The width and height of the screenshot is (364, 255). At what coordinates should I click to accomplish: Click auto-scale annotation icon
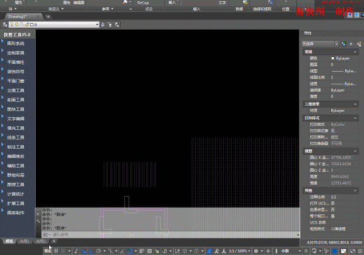[x=217, y=251]
